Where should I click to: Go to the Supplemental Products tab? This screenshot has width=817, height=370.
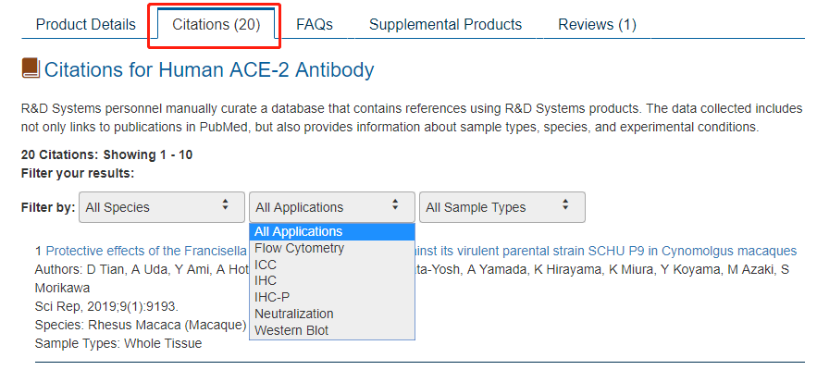pyautogui.click(x=445, y=24)
